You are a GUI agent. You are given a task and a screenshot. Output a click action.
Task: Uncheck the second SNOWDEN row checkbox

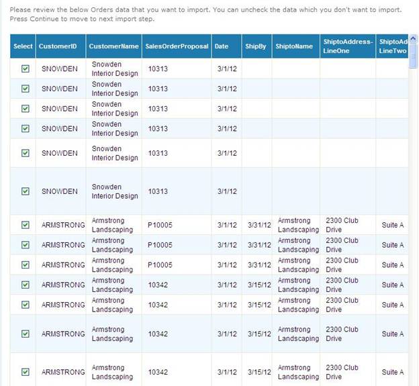point(26,89)
